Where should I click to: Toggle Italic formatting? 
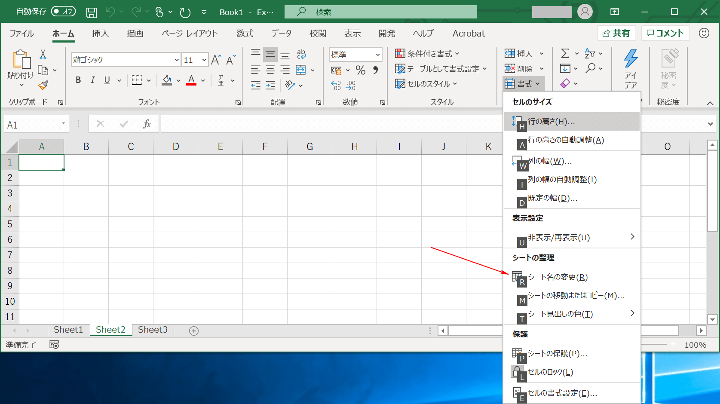pyautogui.click(x=92, y=80)
